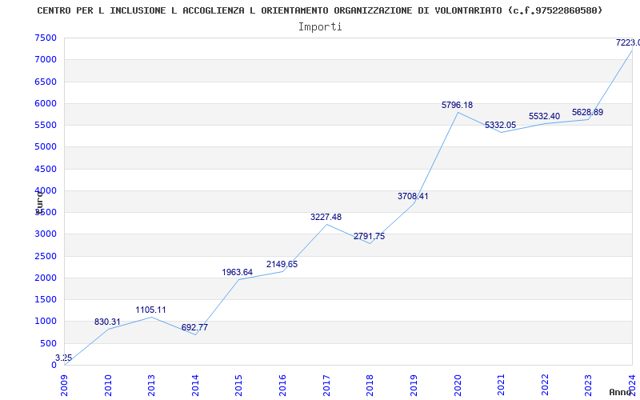Click the 2017 year axis label
This screenshot has width=640, height=400.
(x=326, y=385)
